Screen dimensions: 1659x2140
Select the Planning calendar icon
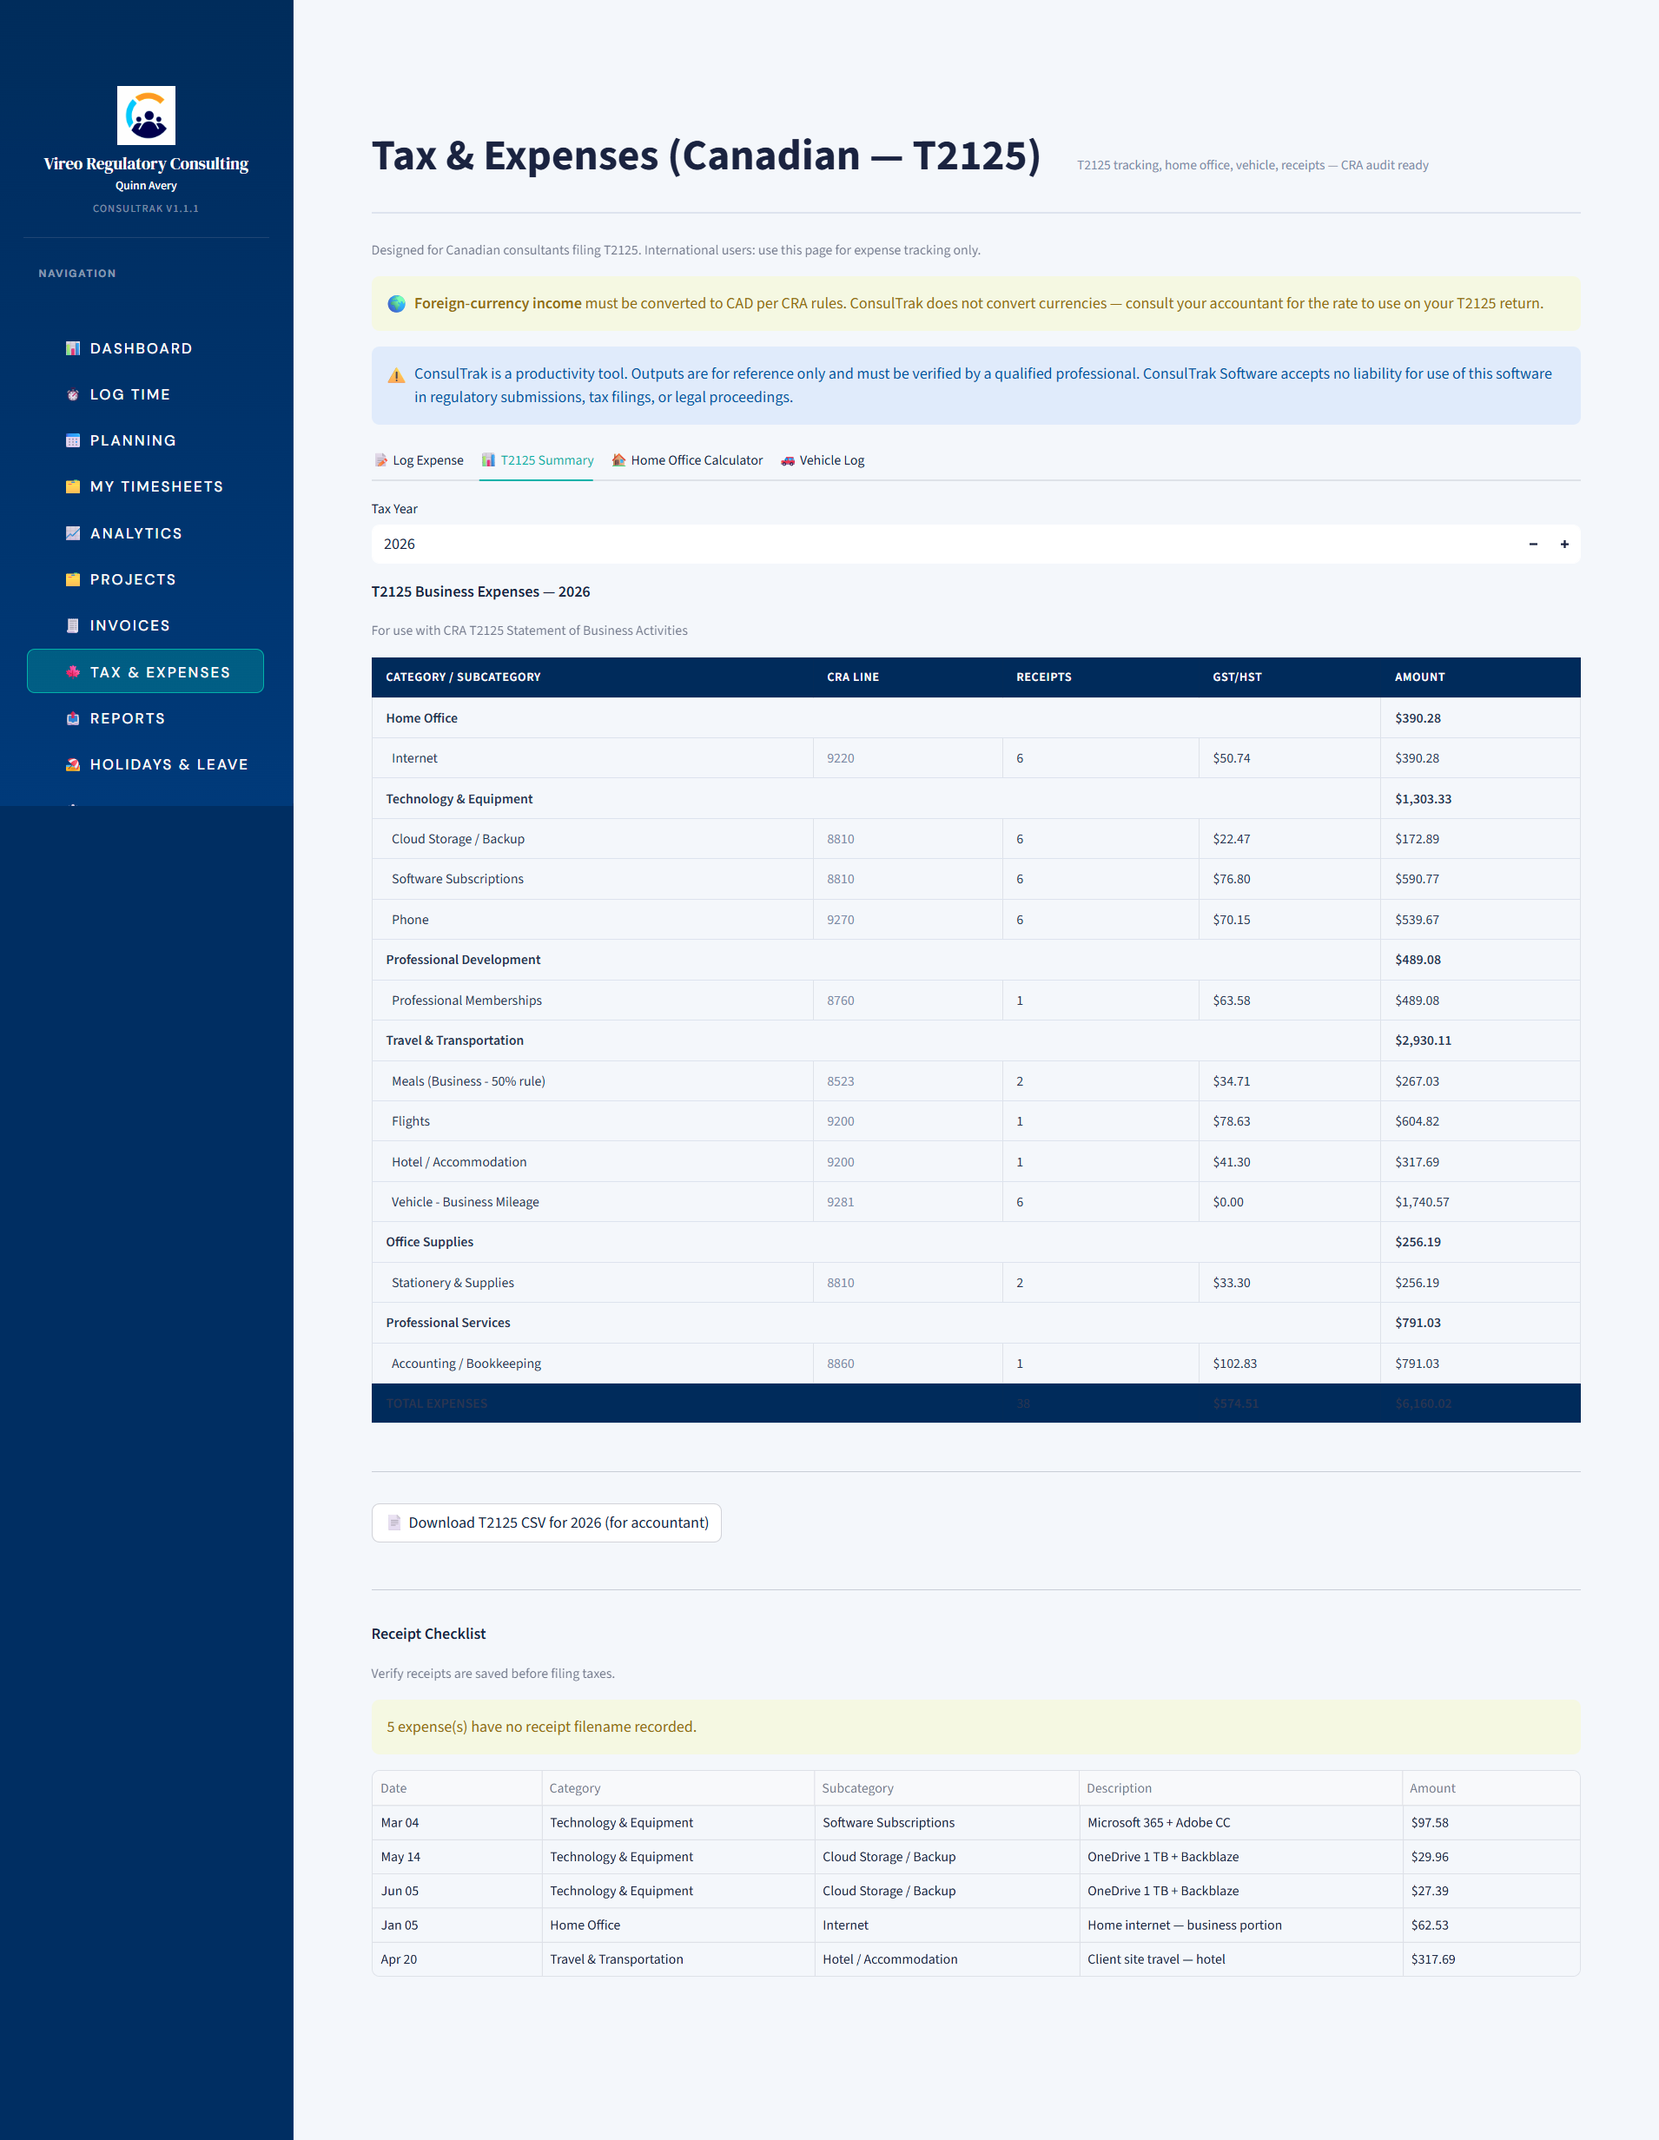pos(72,440)
